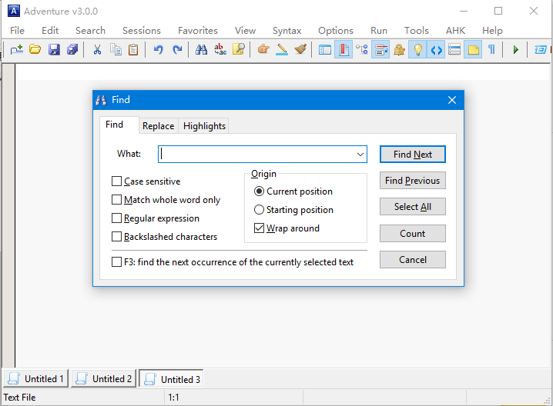Switch to the Replace tab
Image resolution: width=553 pixels, height=406 pixels.
pyautogui.click(x=159, y=126)
